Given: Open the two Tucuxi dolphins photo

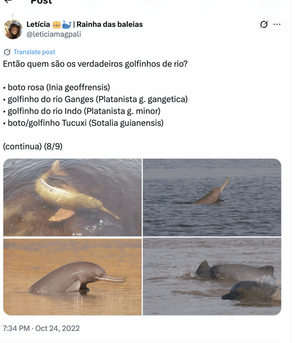Looking at the screenshot, I should (212, 276).
